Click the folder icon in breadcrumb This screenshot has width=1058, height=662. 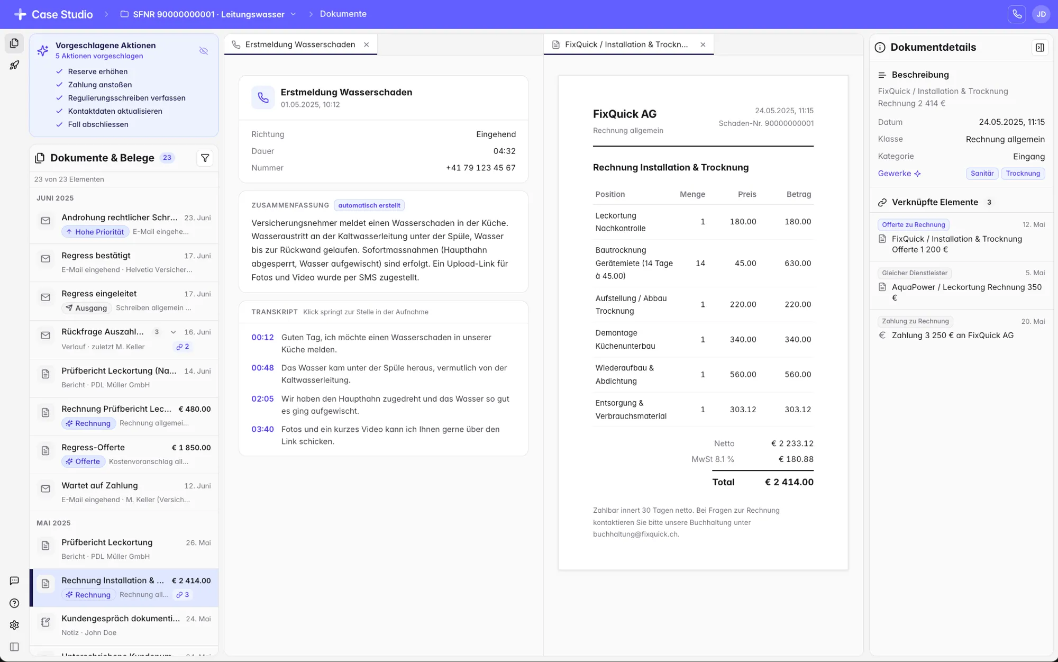pos(124,14)
